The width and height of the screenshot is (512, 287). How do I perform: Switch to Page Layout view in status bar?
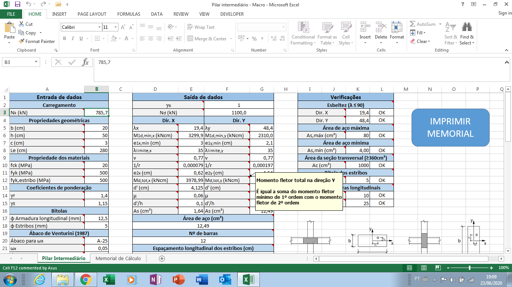(x=424, y=268)
